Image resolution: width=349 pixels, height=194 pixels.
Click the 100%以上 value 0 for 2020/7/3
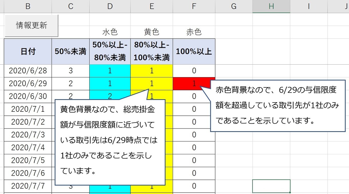tap(194, 135)
